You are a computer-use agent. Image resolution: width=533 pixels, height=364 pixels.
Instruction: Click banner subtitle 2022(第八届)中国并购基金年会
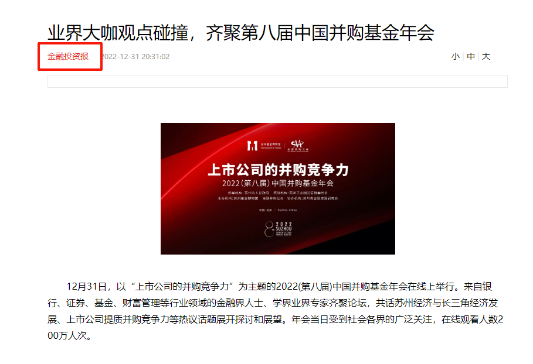(278, 184)
